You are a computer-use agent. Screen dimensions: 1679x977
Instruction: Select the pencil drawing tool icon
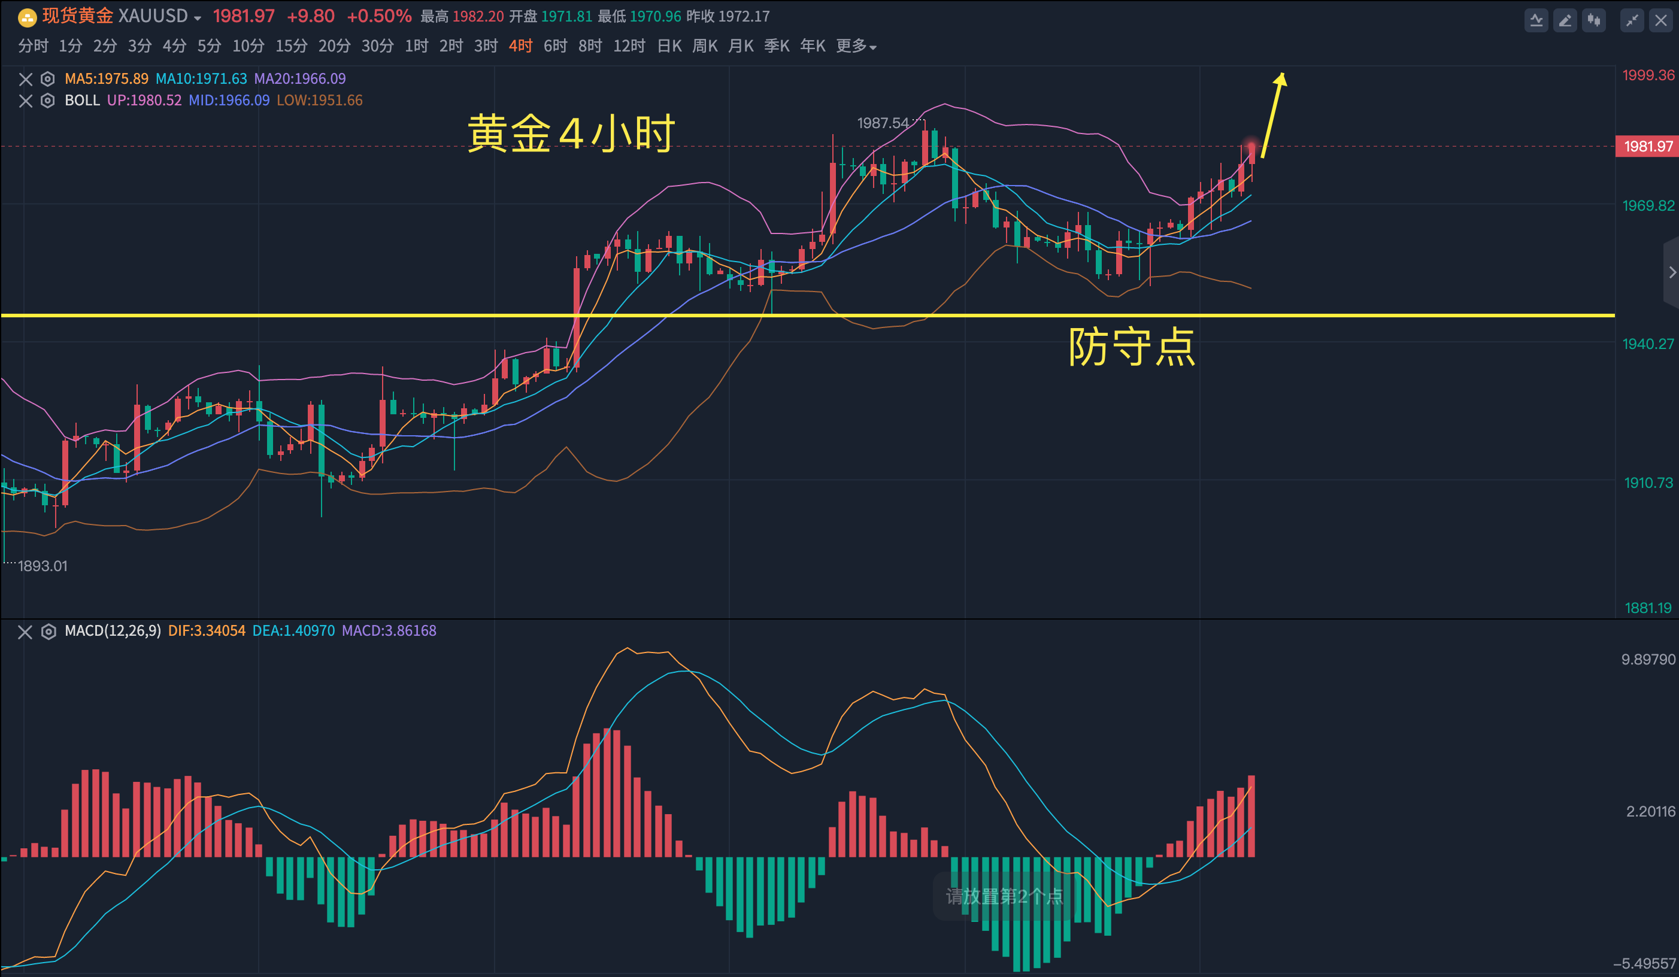click(1565, 20)
